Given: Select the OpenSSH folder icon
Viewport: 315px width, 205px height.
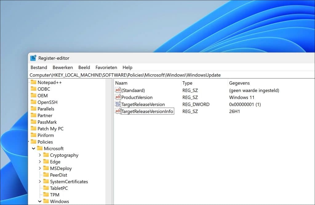Looking at the screenshot, I should pos(34,102).
